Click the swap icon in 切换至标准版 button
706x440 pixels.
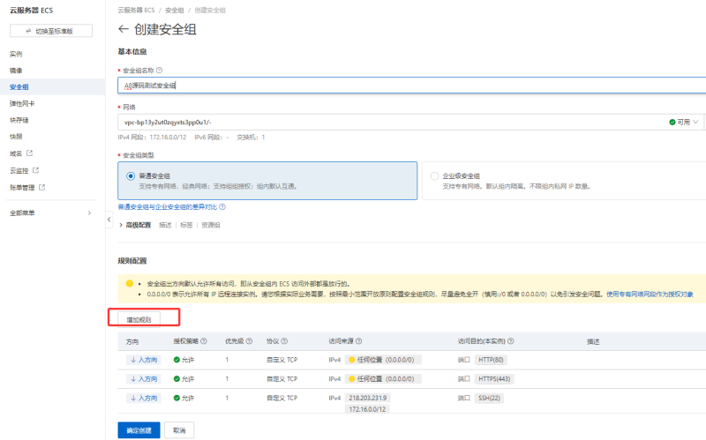pos(29,31)
